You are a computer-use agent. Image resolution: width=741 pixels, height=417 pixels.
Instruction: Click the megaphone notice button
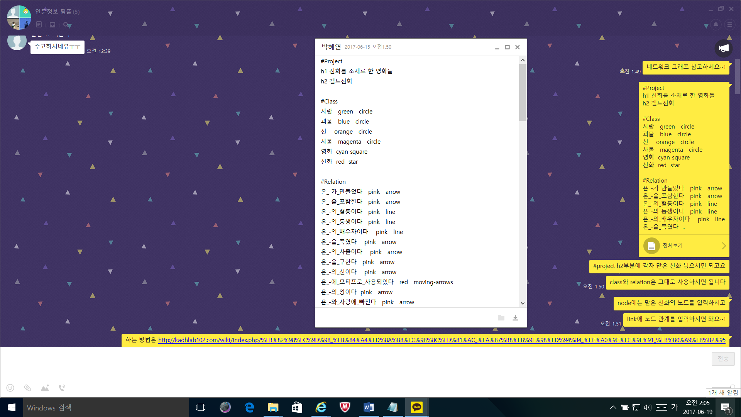click(x=723, y=48)
